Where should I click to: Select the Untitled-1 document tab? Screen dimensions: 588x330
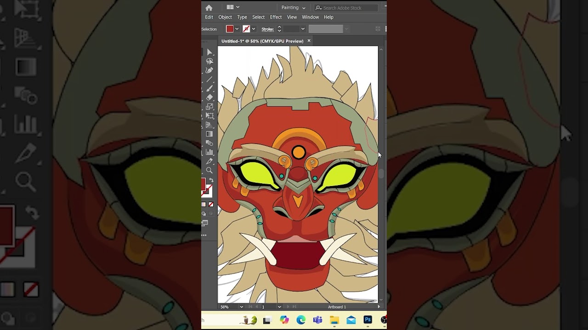click(262, 41)
